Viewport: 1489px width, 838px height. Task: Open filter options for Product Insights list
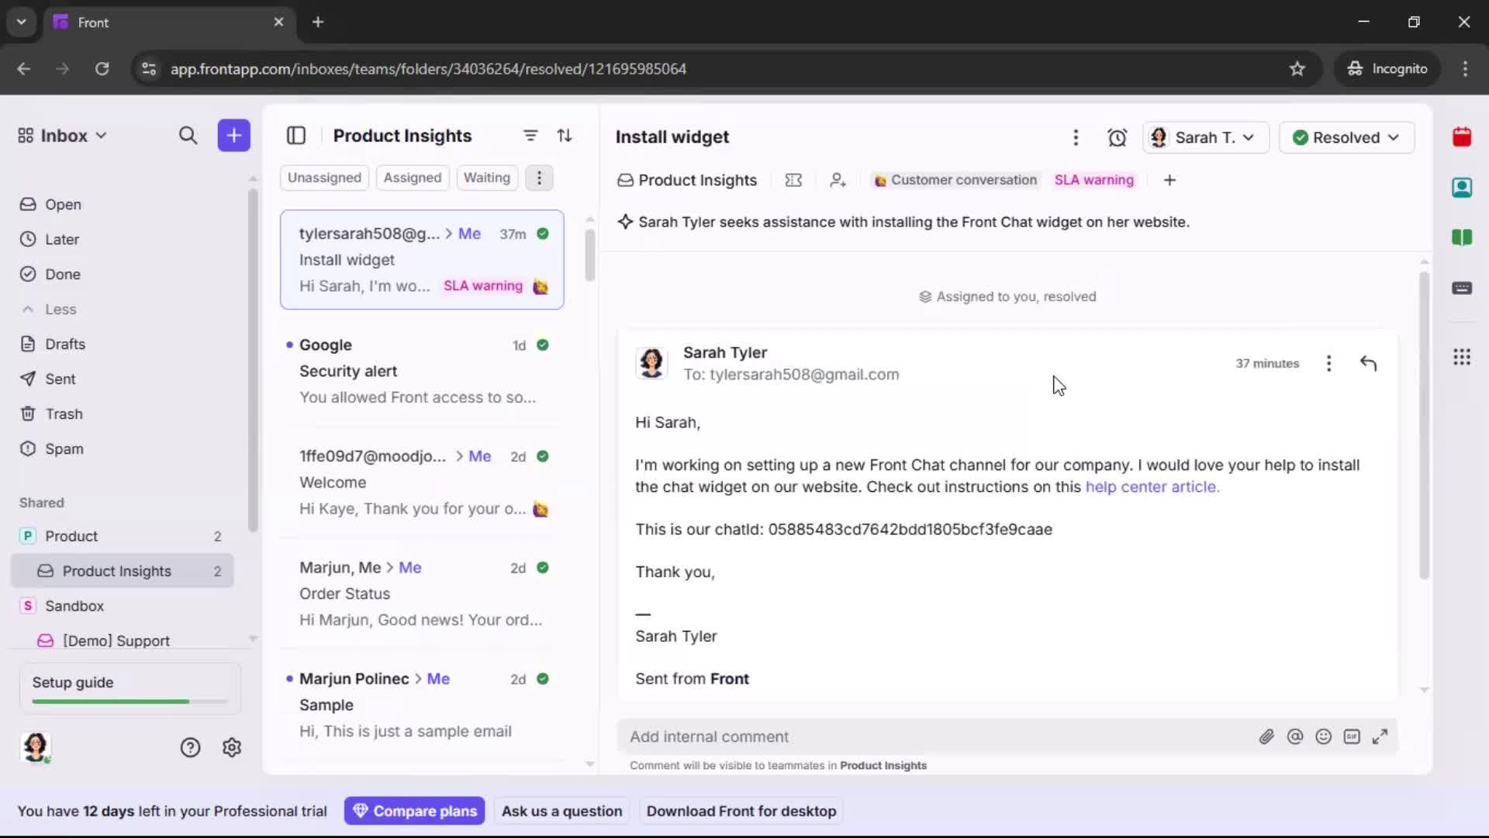click(x=530, y=135)
